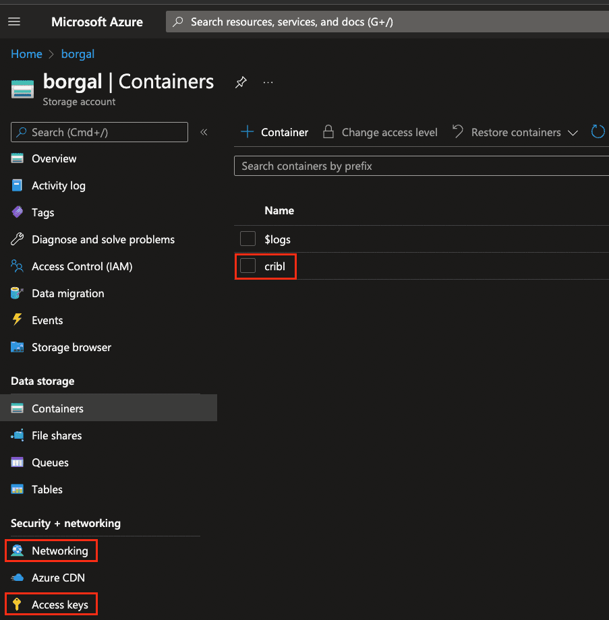Click the Change access level lock icon

328,132
